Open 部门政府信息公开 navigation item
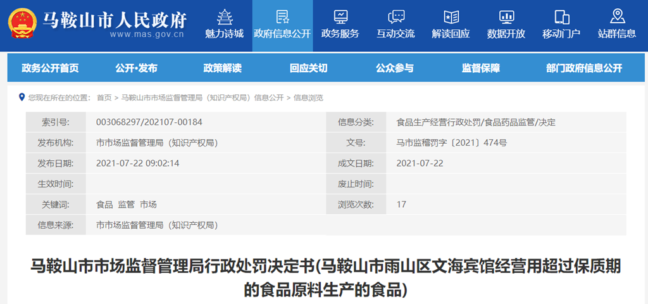648x304 pixels. [x=584, y=68]
